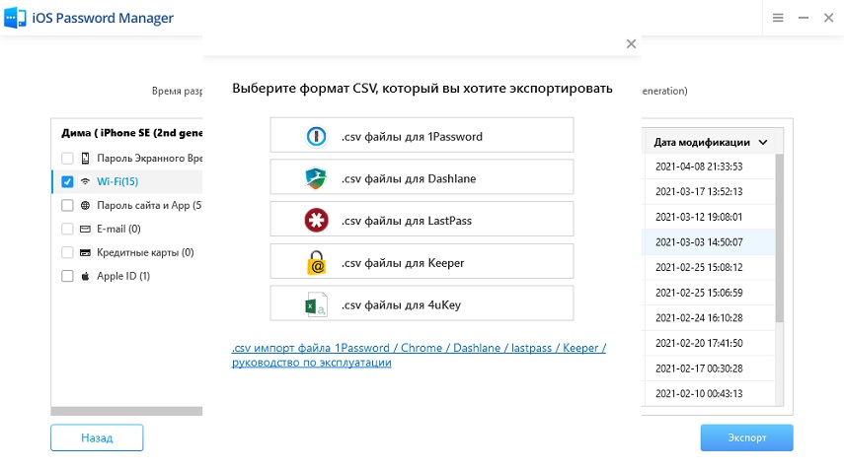Click the Dashlane shield icon
The image size is (844, 468).
pyautogui.click(x=315, y=178)
